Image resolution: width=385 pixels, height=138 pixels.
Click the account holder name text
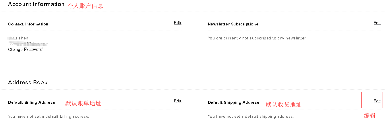pos(19,38)
